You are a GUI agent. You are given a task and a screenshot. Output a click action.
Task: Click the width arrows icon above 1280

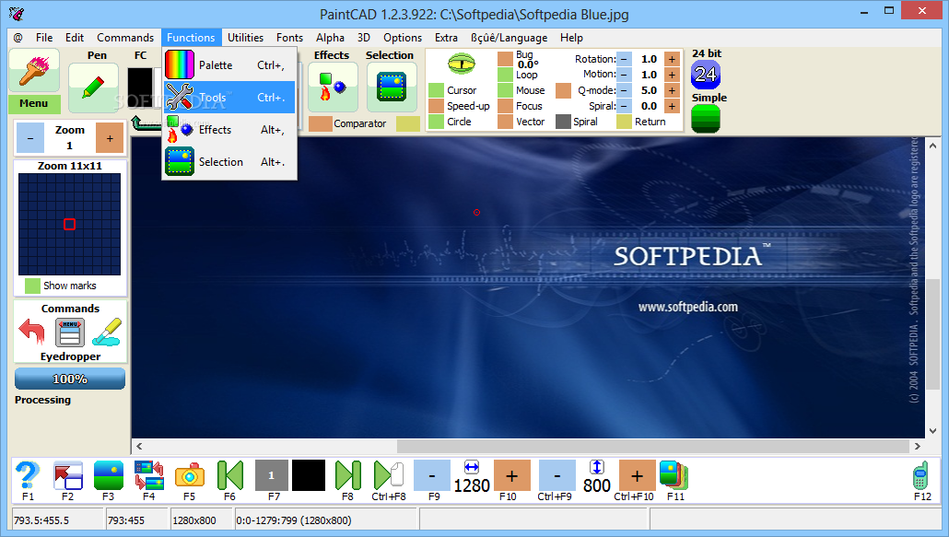click(x=472, y=467)
